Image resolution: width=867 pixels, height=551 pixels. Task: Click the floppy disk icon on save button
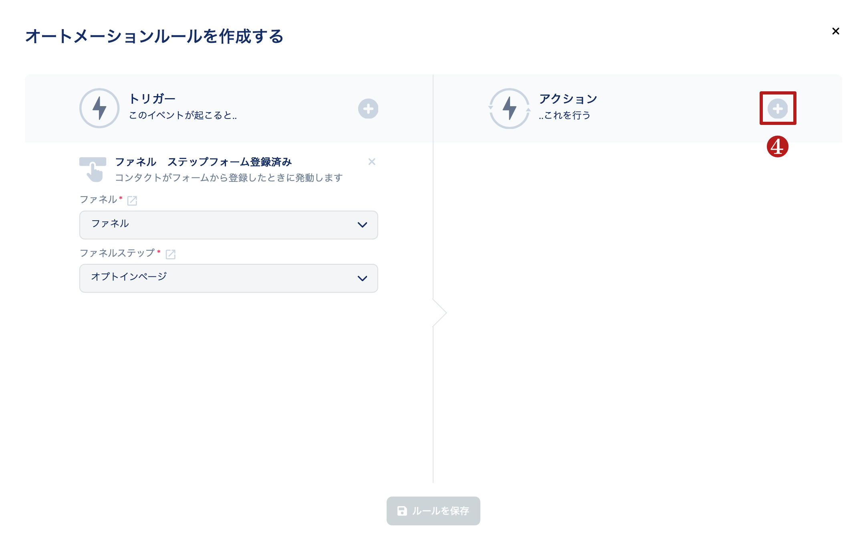[x=402, y=511]
